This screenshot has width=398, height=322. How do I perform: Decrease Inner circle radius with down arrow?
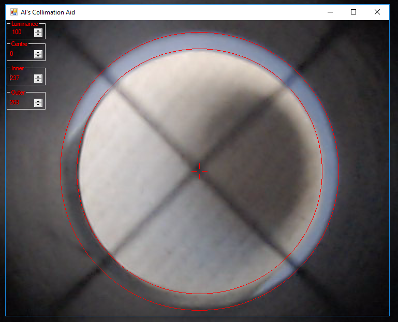tap(38, 81)
